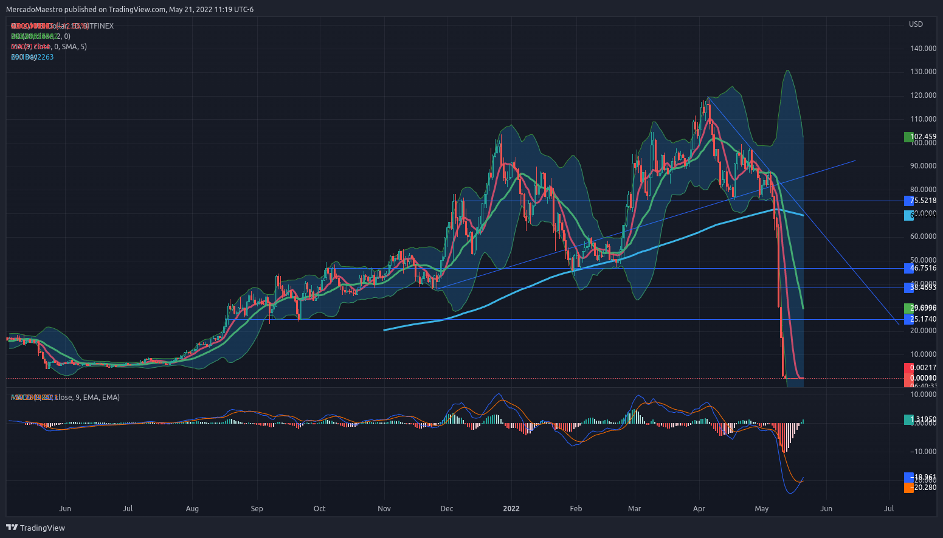This screenshot has height=538, width=943.
Task: Click the 60.0000 price axis label
Action: pyautogui.click(x=923, y=236)
